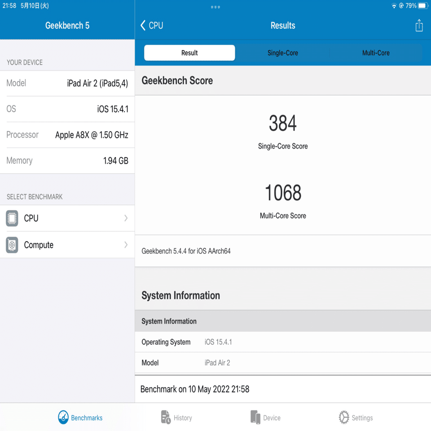This screenshot has width=431, height=431.
Task: Tap the "Memory" field label
Action: (19, 161)
